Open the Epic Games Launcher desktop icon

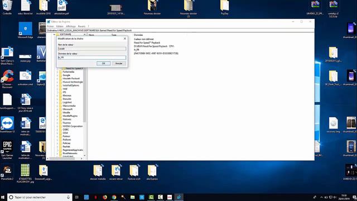pos(7,150)
